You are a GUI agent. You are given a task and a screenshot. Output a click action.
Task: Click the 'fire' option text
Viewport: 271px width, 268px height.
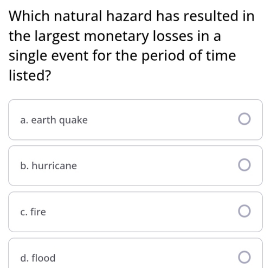(38, 212)
